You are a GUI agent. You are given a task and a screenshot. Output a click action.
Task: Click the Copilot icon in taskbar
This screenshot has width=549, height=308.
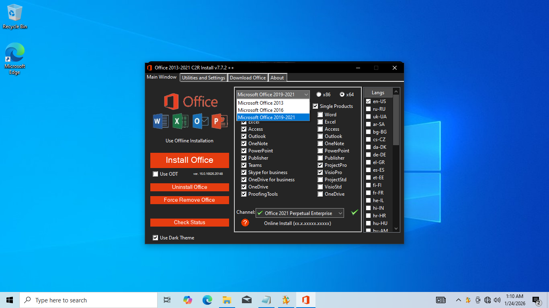pos(187,300)
